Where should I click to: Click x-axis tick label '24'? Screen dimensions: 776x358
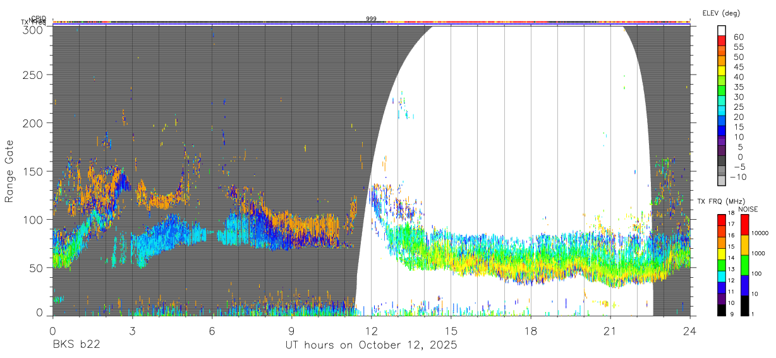[690, 330]
